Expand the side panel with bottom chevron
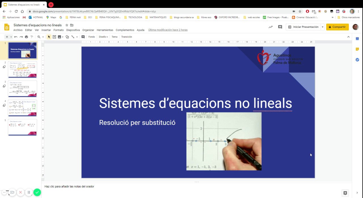This screenshot has height=198, width=363. pyautogui.click(x=357, y=193)
